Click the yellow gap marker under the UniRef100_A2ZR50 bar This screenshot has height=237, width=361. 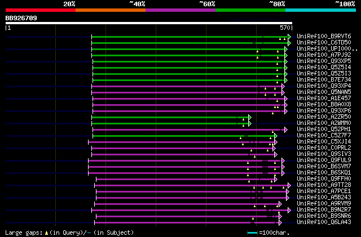pyautogui.click(x=243, y=119)
